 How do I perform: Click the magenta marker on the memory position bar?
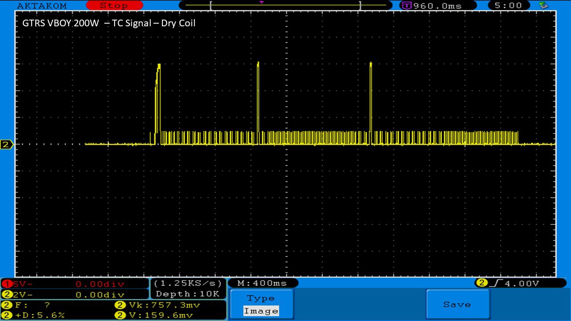[x=261, y=2]
